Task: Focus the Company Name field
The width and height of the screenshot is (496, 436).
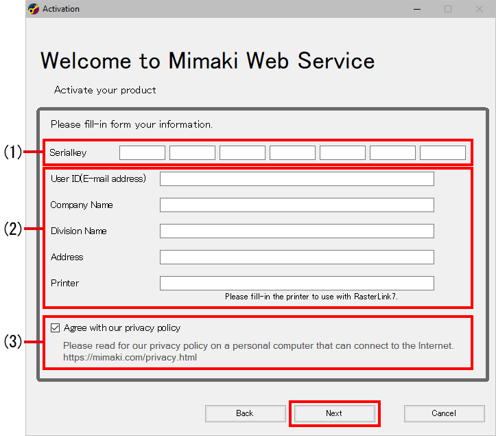Action: [x=297, y=205]
